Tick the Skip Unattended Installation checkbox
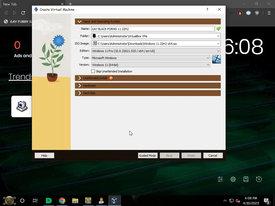The width and height of the screenshot is (275, 206). pos(93,71)
